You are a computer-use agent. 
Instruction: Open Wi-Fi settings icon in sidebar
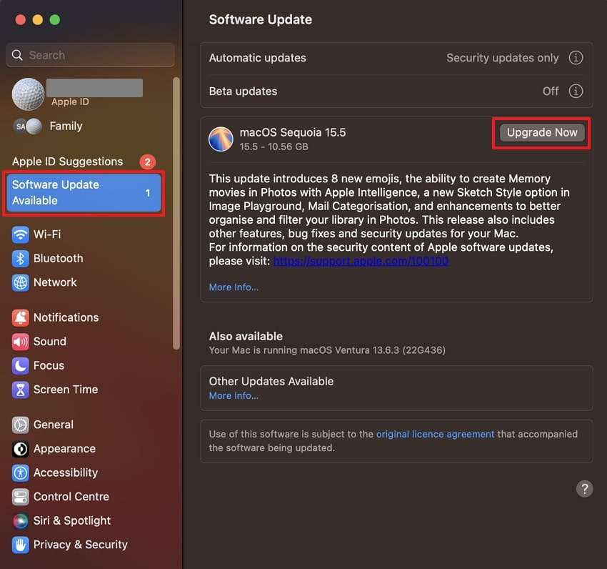click(x=20, y=234)
